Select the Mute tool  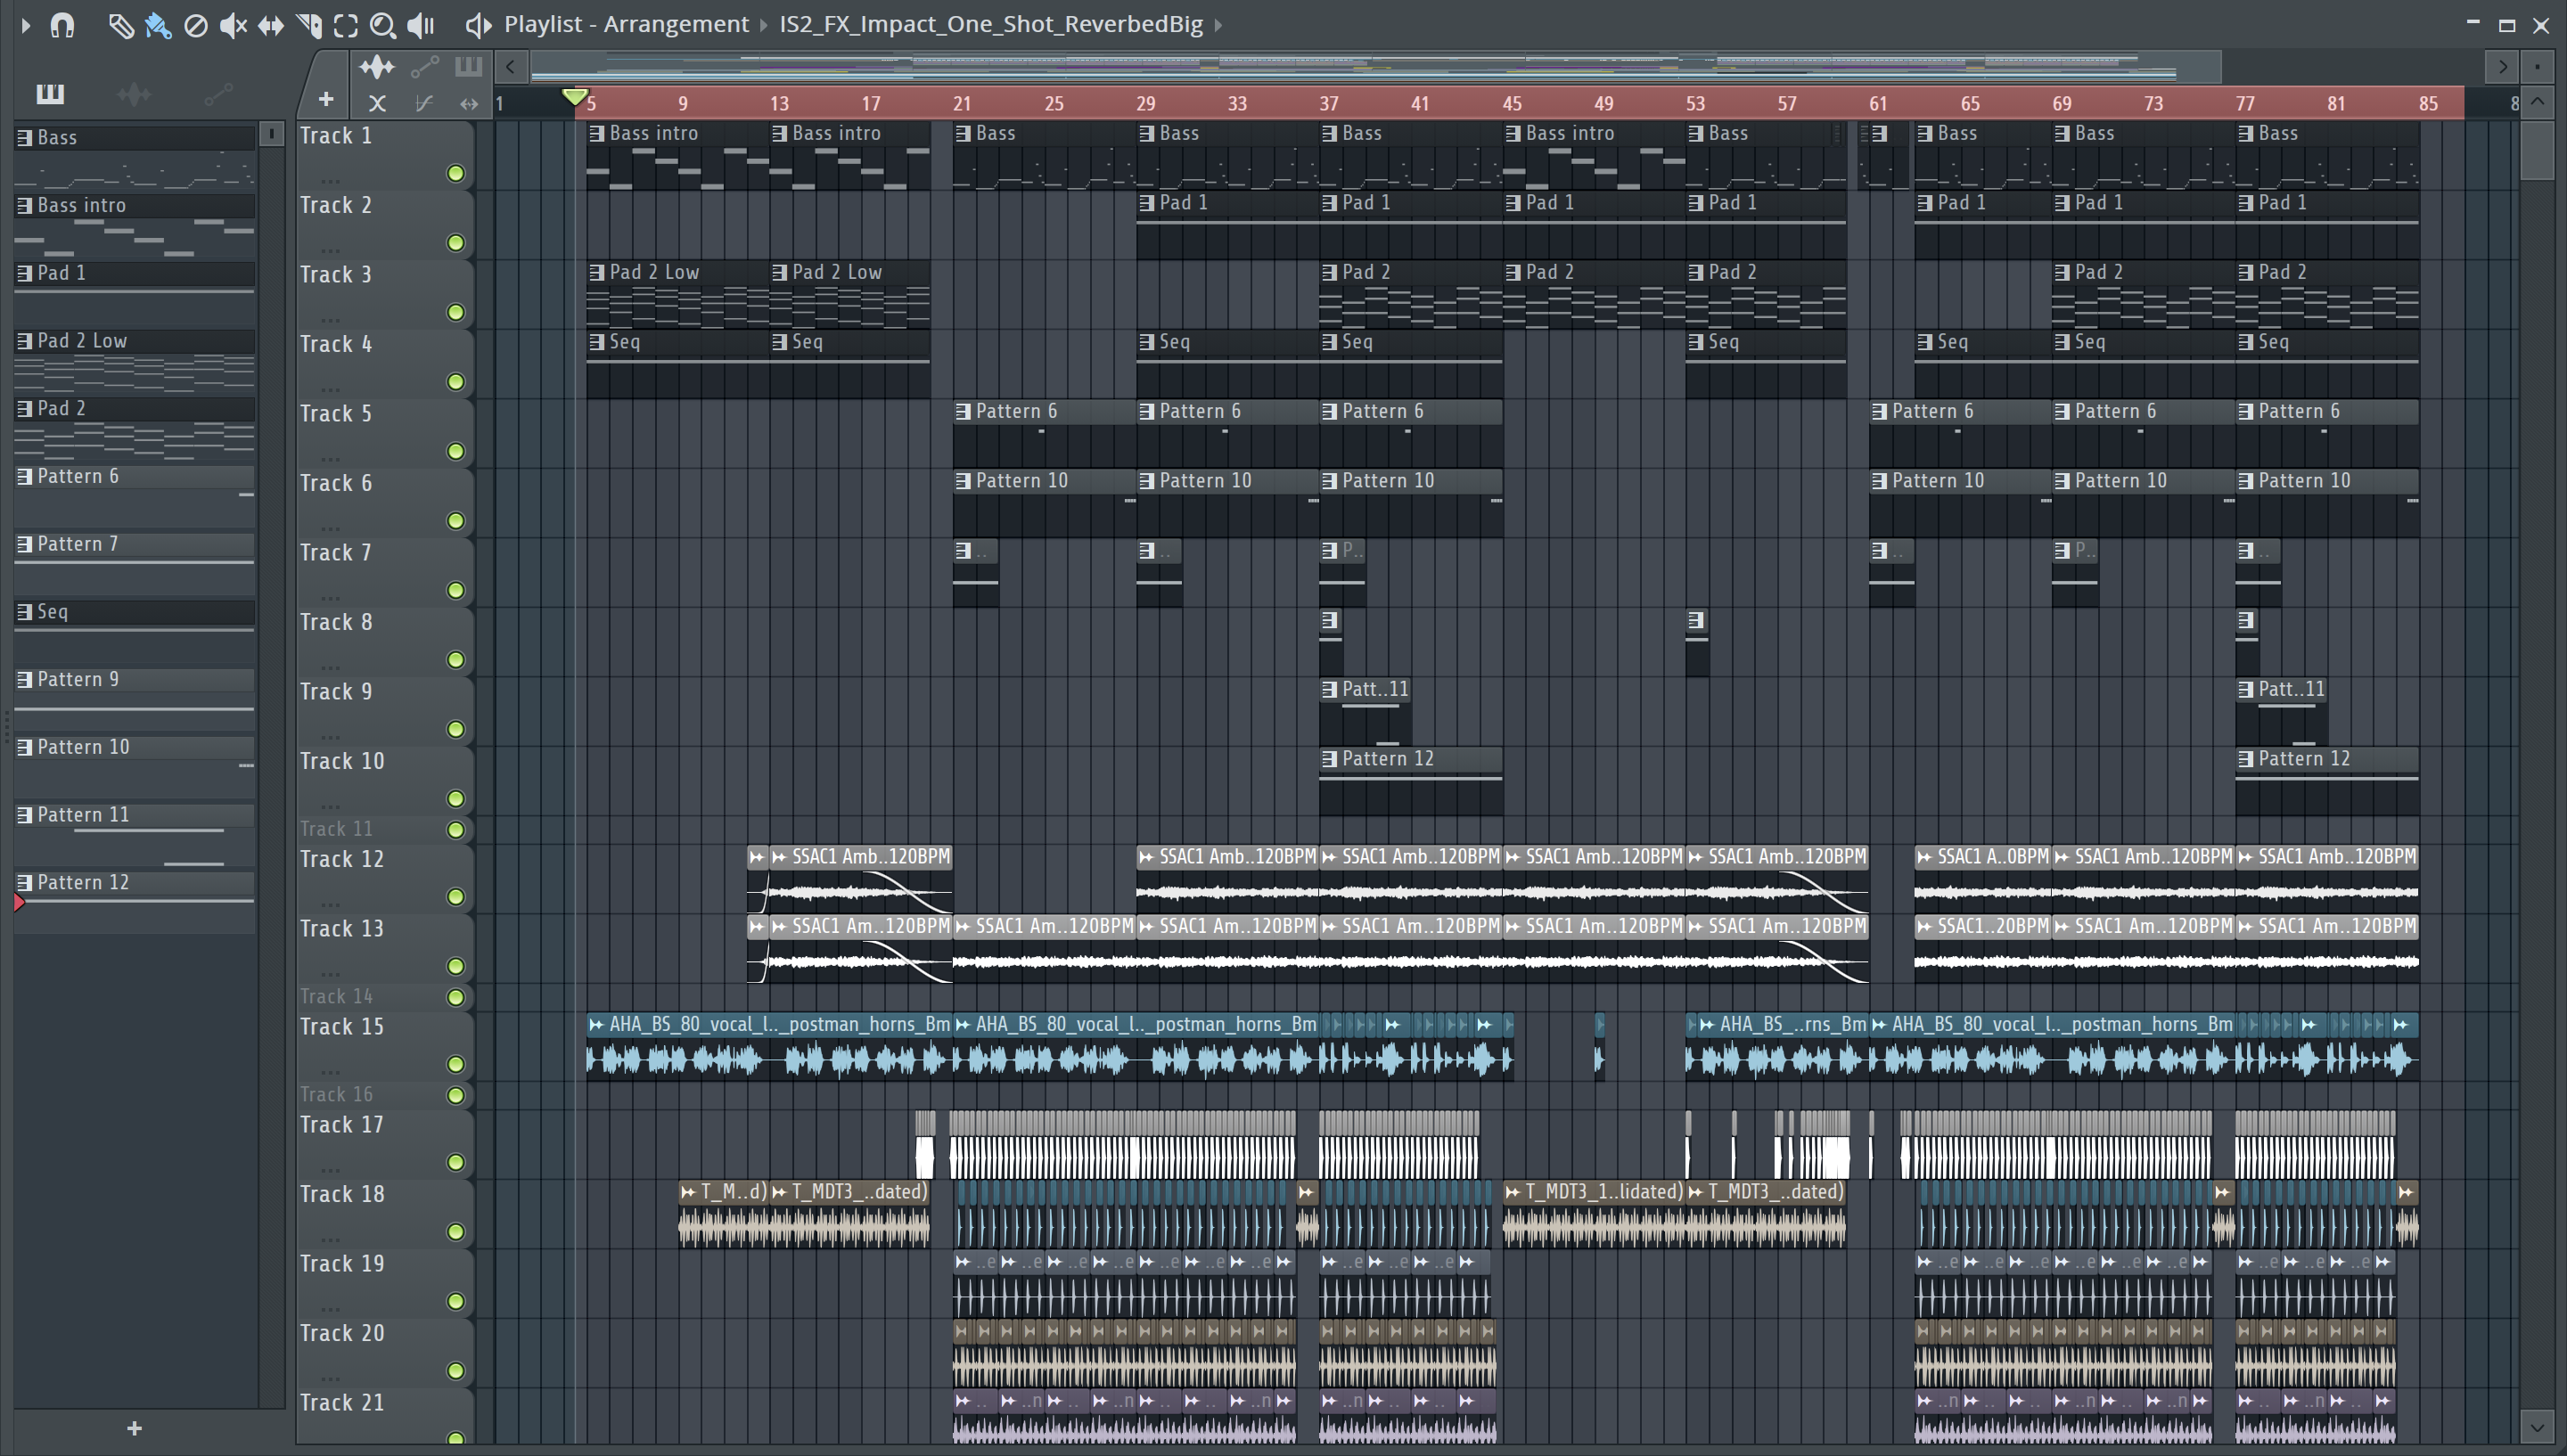[x=233, y=25]
